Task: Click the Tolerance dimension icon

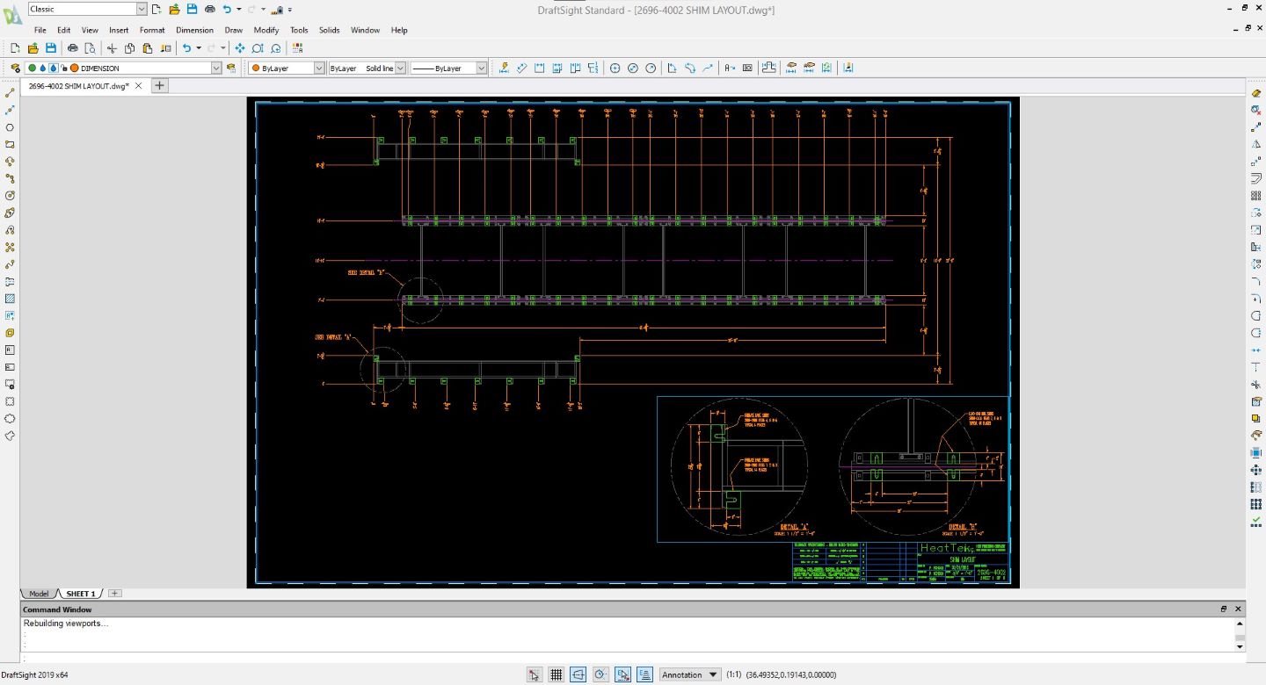Action: coord(747,68)
